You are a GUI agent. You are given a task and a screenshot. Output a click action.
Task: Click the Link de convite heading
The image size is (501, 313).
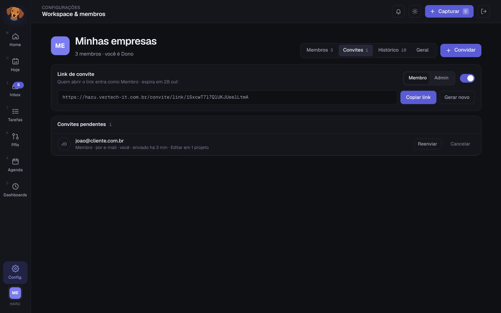coord(76,74)
